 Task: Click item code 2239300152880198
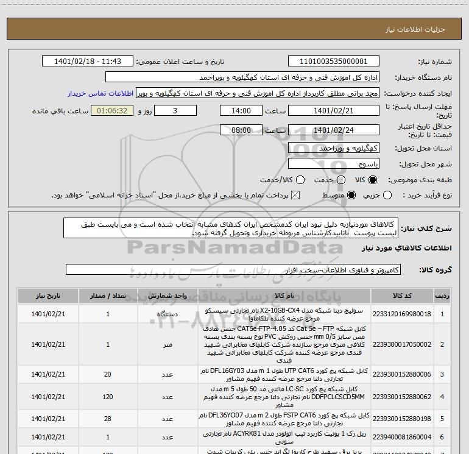point(402,419)
